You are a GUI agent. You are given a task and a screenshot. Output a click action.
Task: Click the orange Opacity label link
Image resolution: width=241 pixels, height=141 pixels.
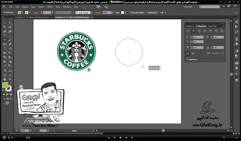pos(98,13)
